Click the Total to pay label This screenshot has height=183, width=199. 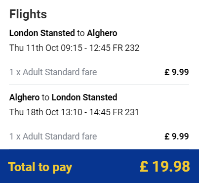pos(40,168)
